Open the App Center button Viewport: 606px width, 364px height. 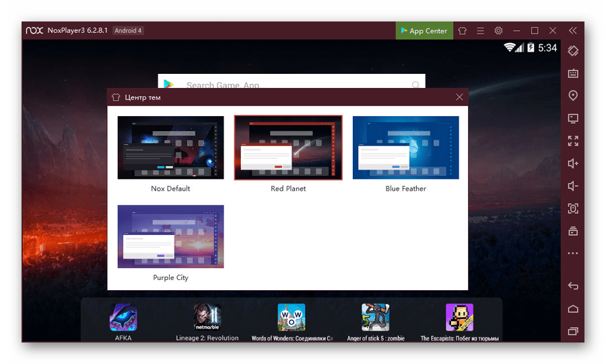(424, 31)
